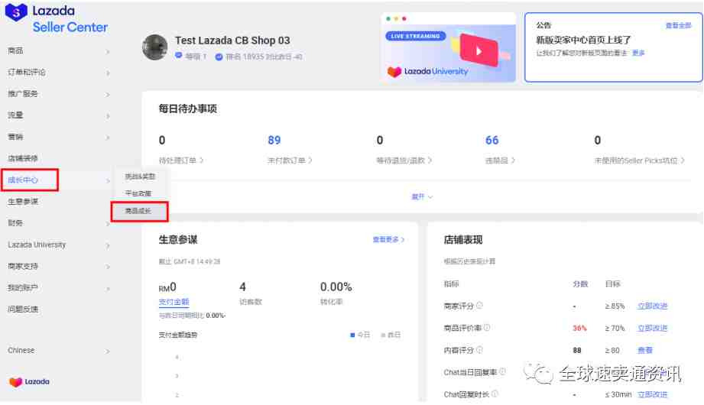Select the 支付金额 metric
704x405 pixels.
pyautogui.click(x=174, y=302)
